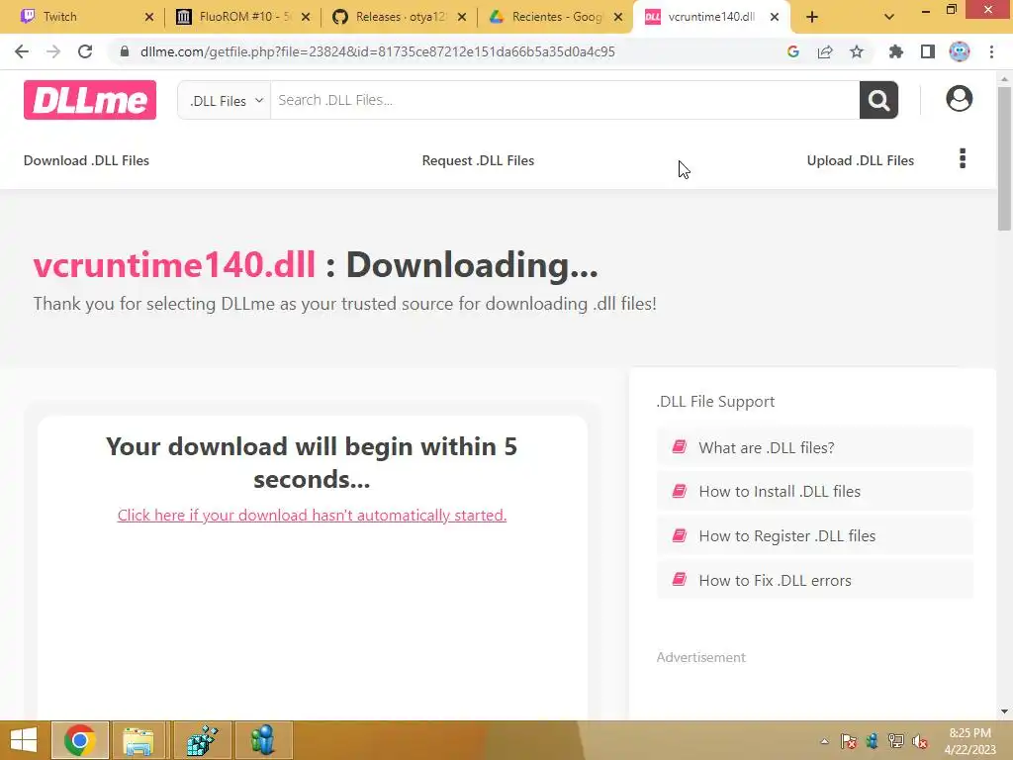Open the Messenger taskbar icon
Screen dimensions: 1013x760
(263, 740)
